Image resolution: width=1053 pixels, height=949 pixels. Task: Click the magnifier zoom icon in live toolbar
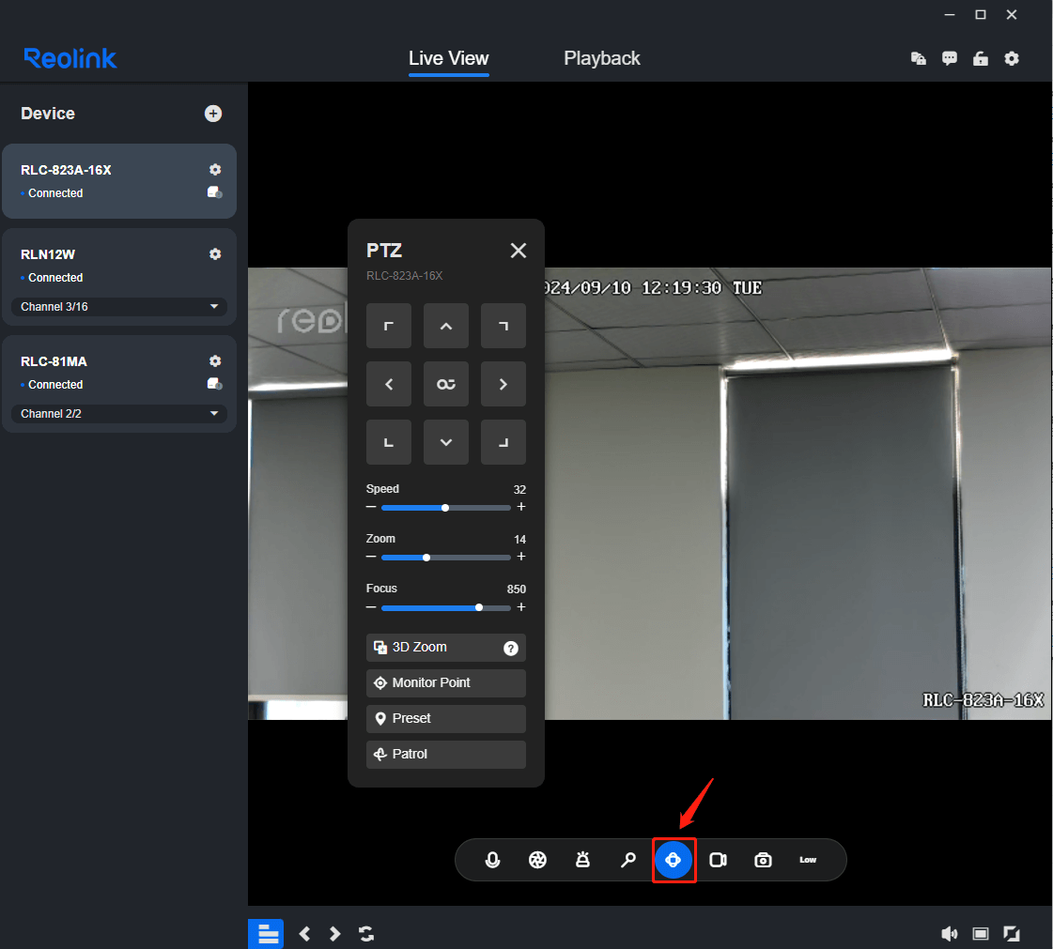[x=627, y=860]
